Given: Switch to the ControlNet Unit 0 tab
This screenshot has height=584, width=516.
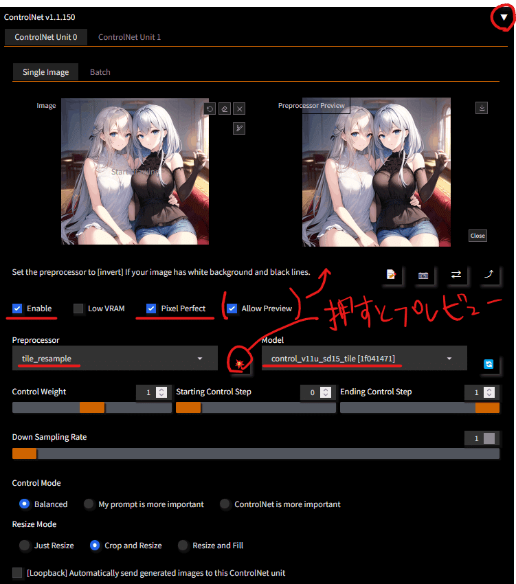Looking at the screenshot, I should click(x=46, y=37).
